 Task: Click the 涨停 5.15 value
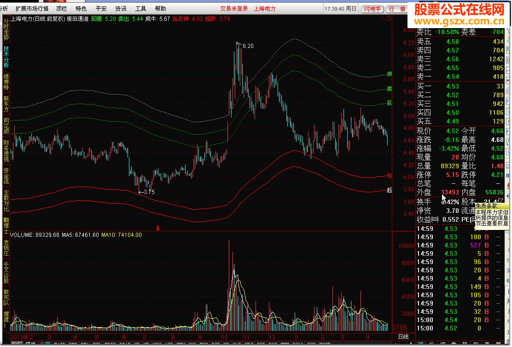point(453,175)
